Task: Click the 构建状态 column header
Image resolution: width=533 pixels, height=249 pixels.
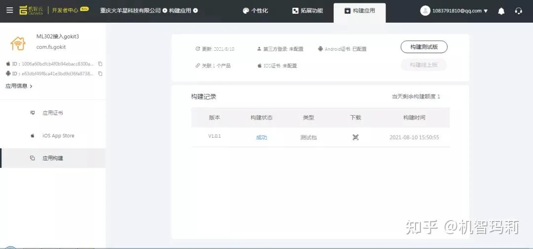Action: click(x=262, y=118)
